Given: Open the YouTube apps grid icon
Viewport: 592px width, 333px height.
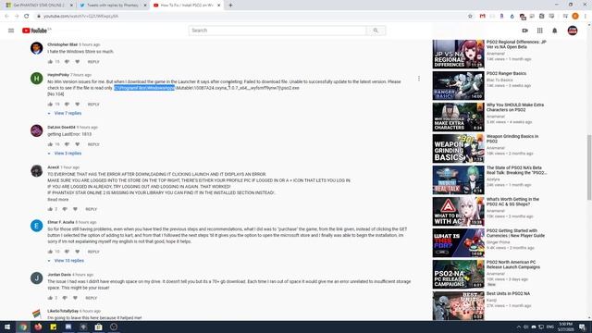Looking at the screenshot, I should [x=540, y=31].
